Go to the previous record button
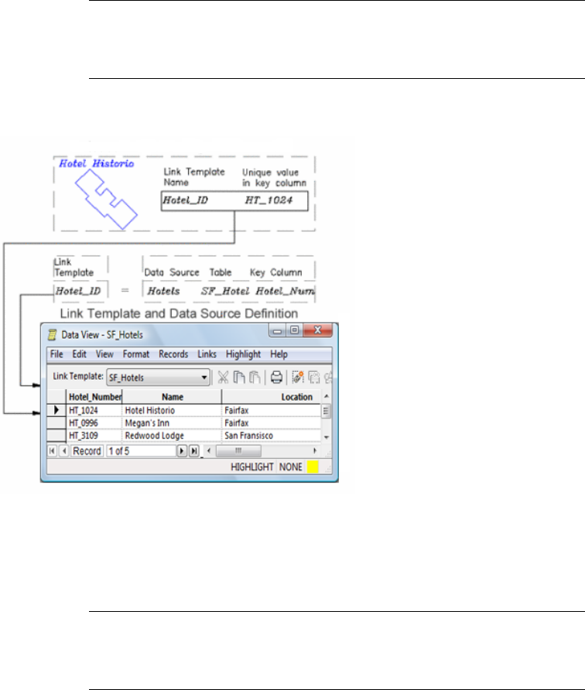This screenshot has width=585, height=690. pyautogui.click(x=64, y=451)
